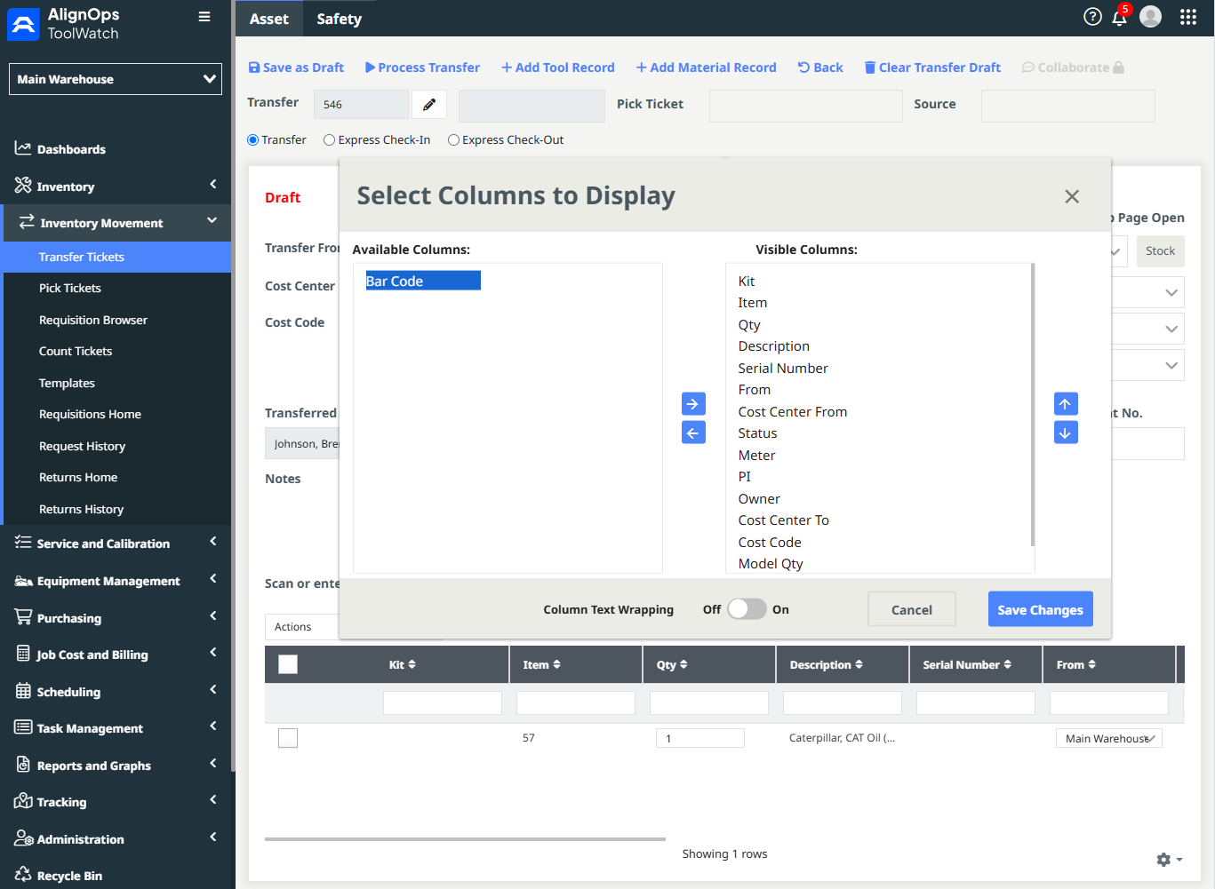Open notifications bell icon
The image size is (1215, 889).
click(x=1120, y=17)
